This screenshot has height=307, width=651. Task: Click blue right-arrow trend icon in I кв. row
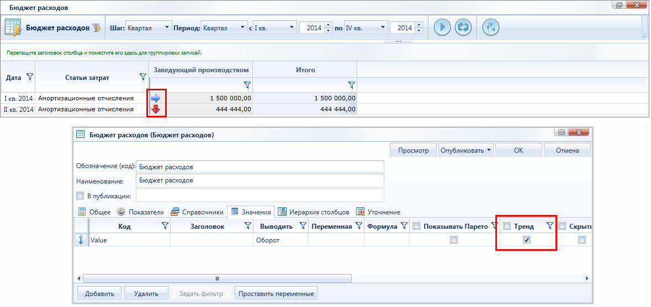tap(155, 98)
